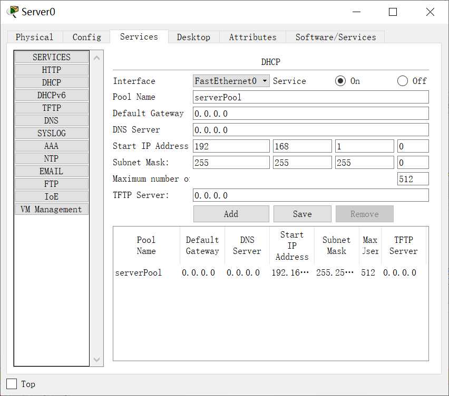This screenshot has height=396, width=449.
Task: Edit the Start IP fourth octet field
Action: coord(413,146)
